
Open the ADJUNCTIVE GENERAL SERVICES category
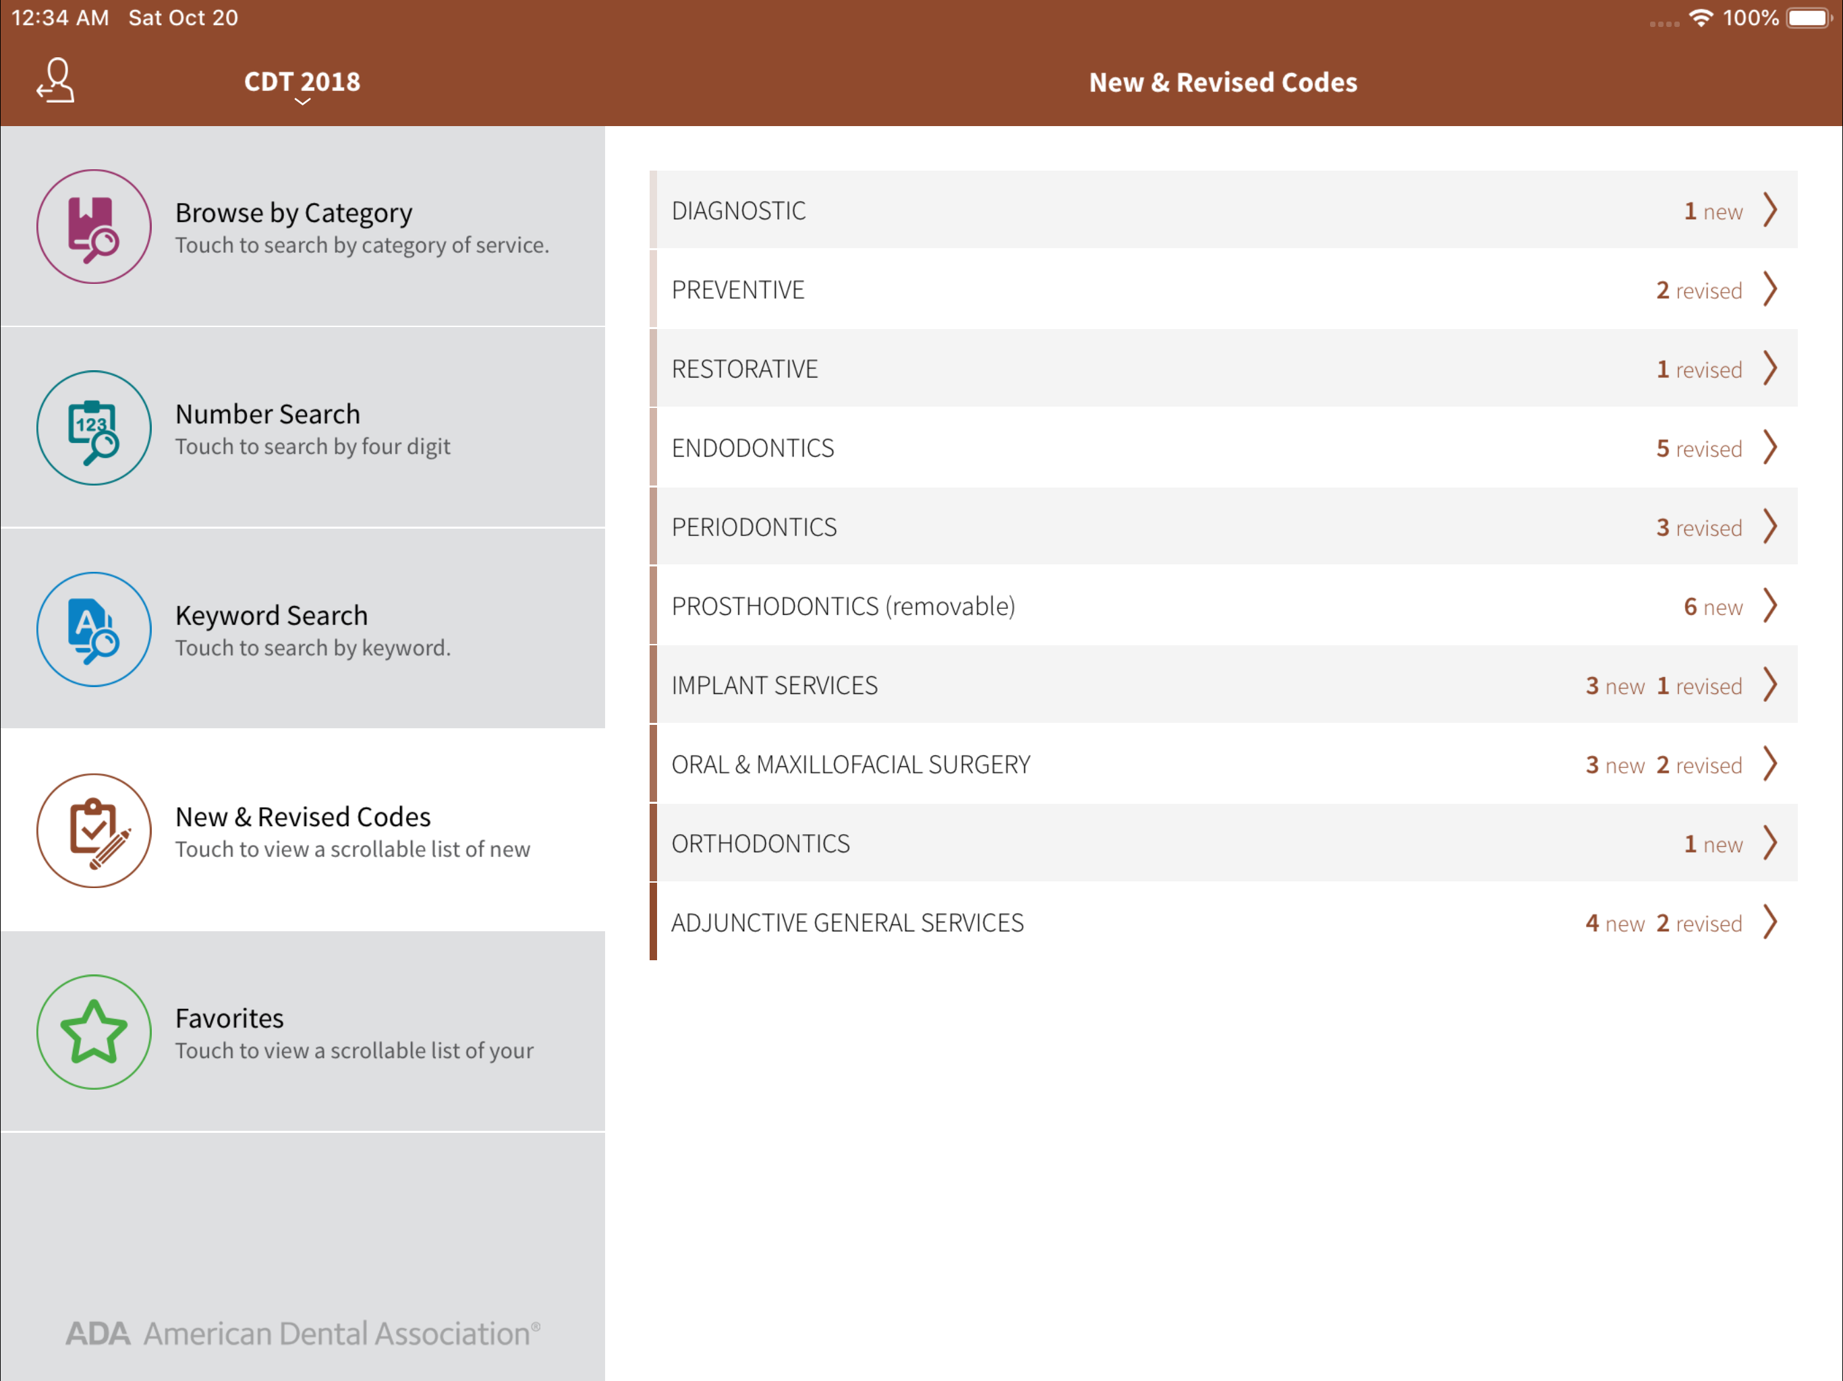pyautogui.click(x=1223, y=922)
